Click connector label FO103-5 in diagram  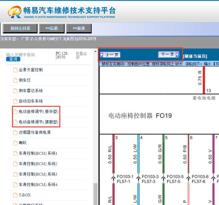tap(175, 177)
